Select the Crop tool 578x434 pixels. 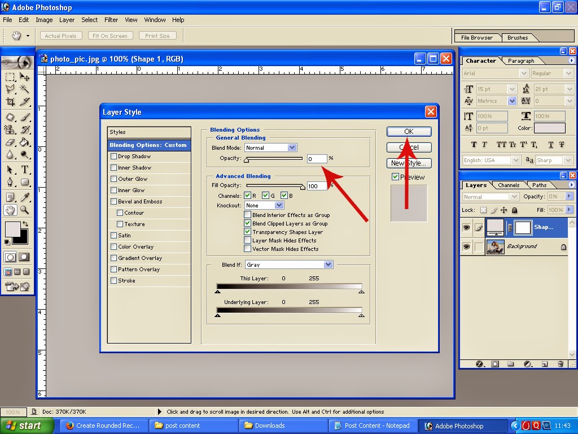coord(10,101)
